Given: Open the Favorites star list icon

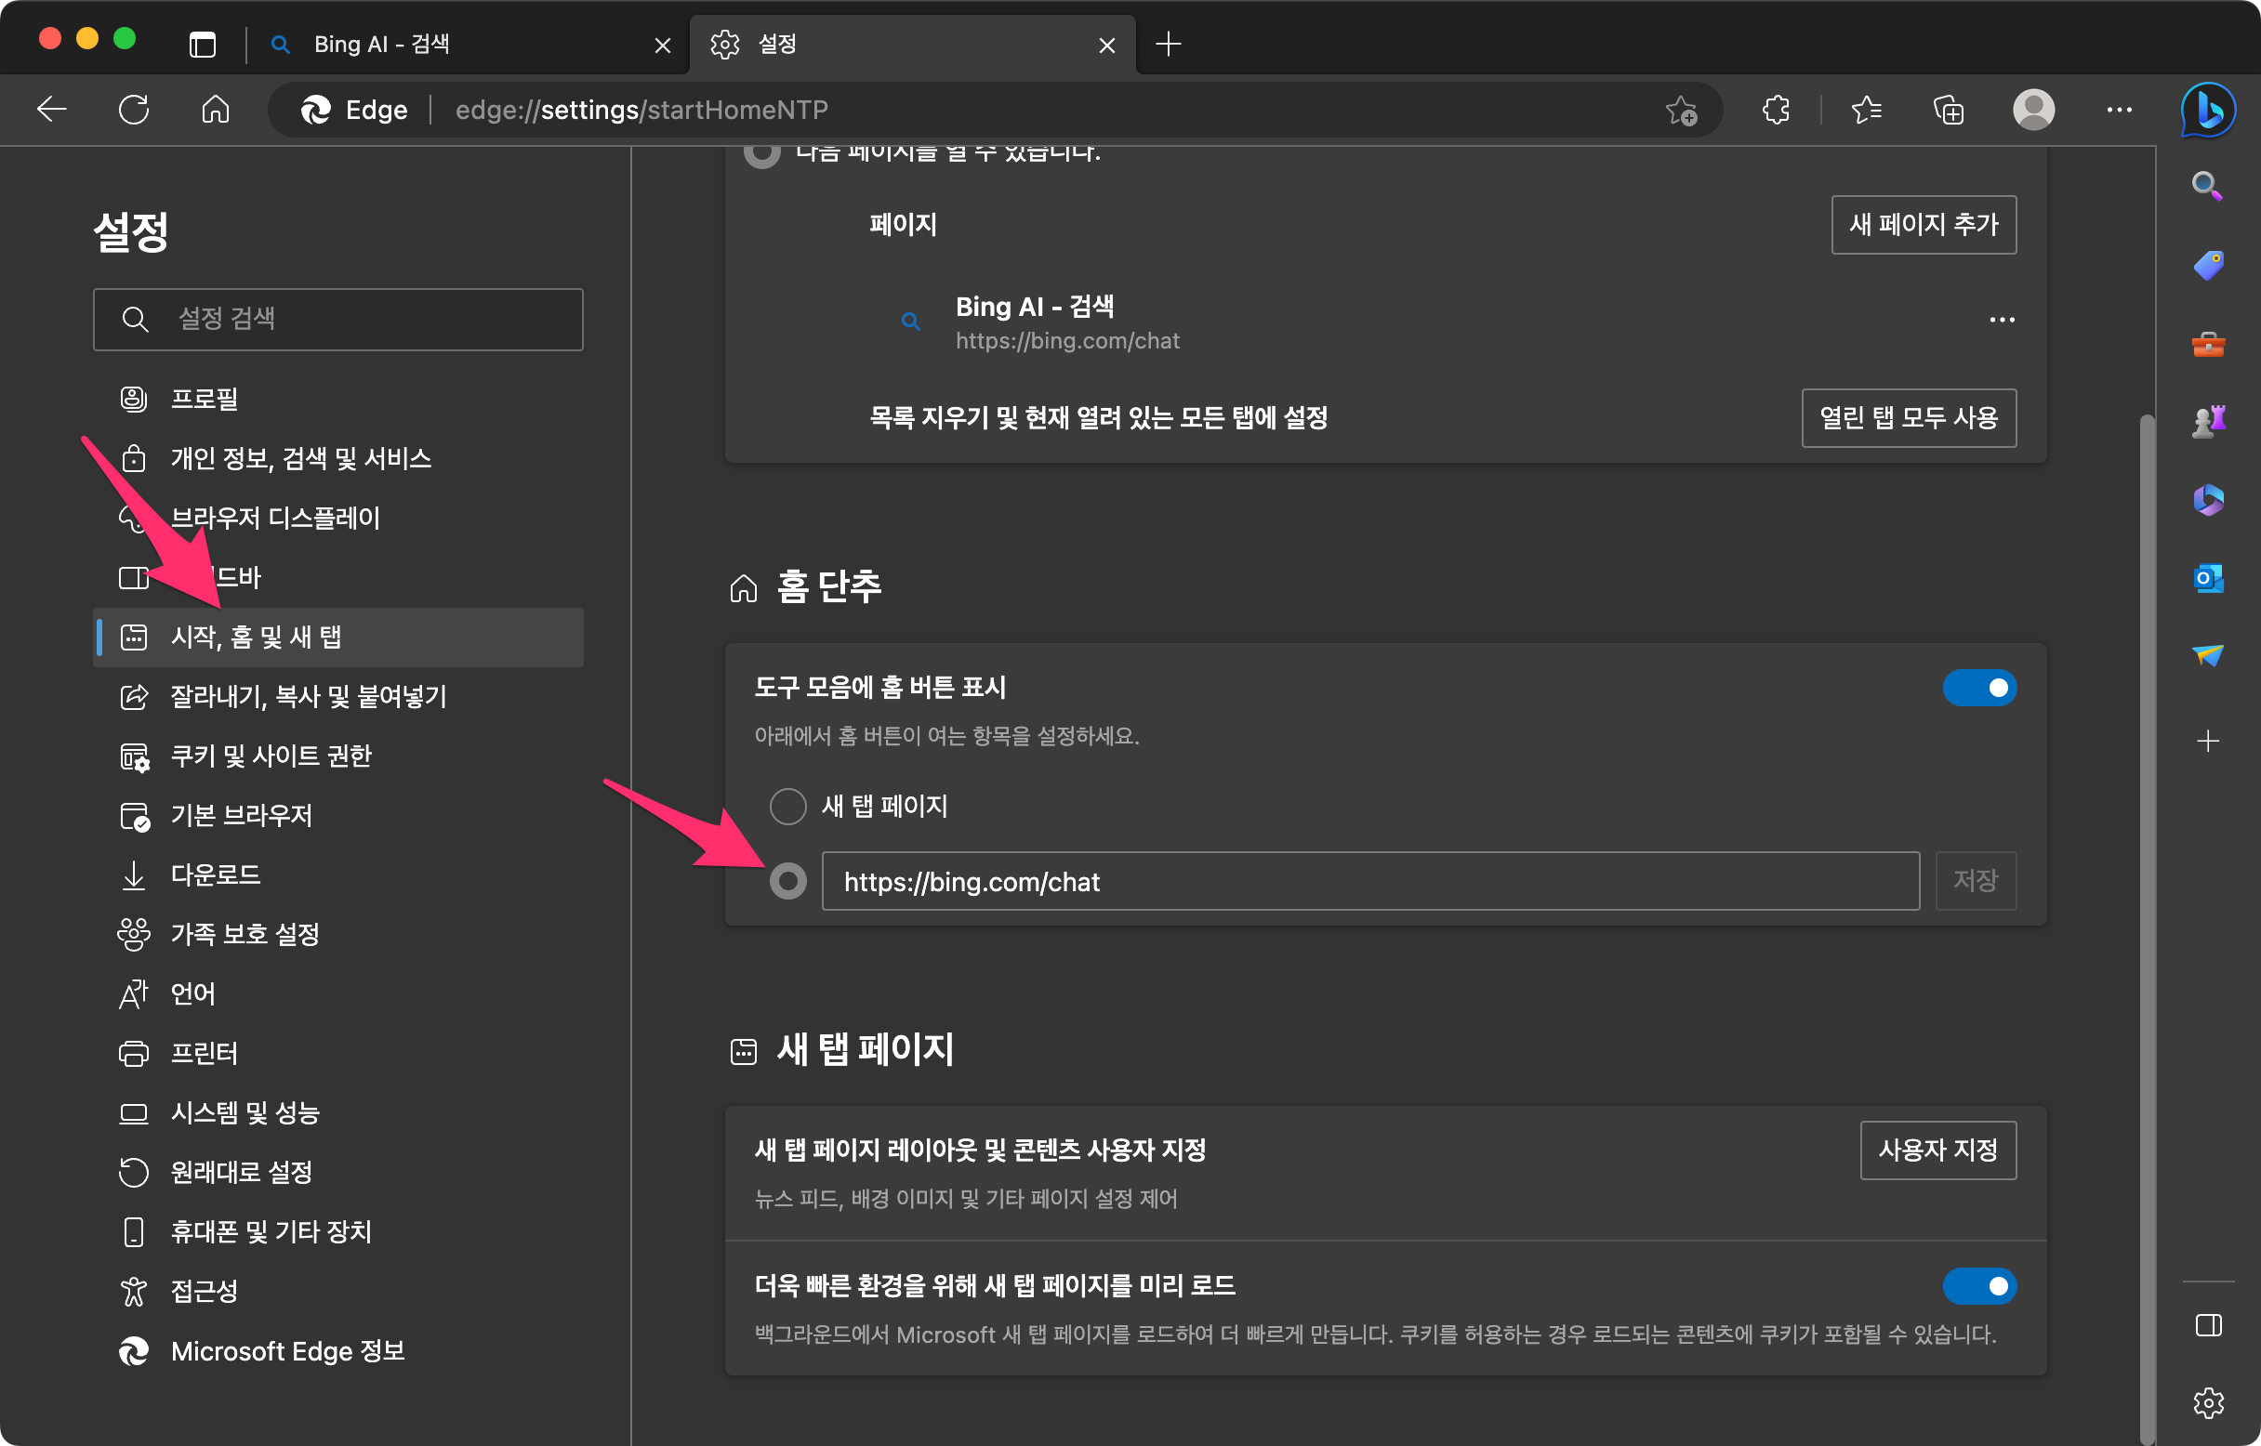Looking at the screenshot, I should tap(1866, 110).
